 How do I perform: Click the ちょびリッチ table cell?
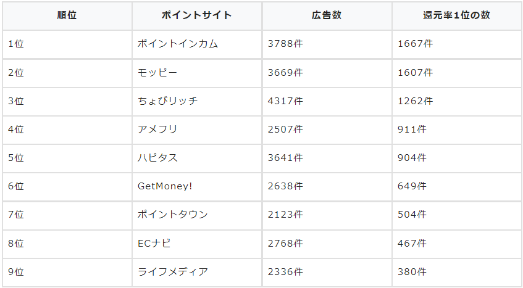[x=168, y=101]
